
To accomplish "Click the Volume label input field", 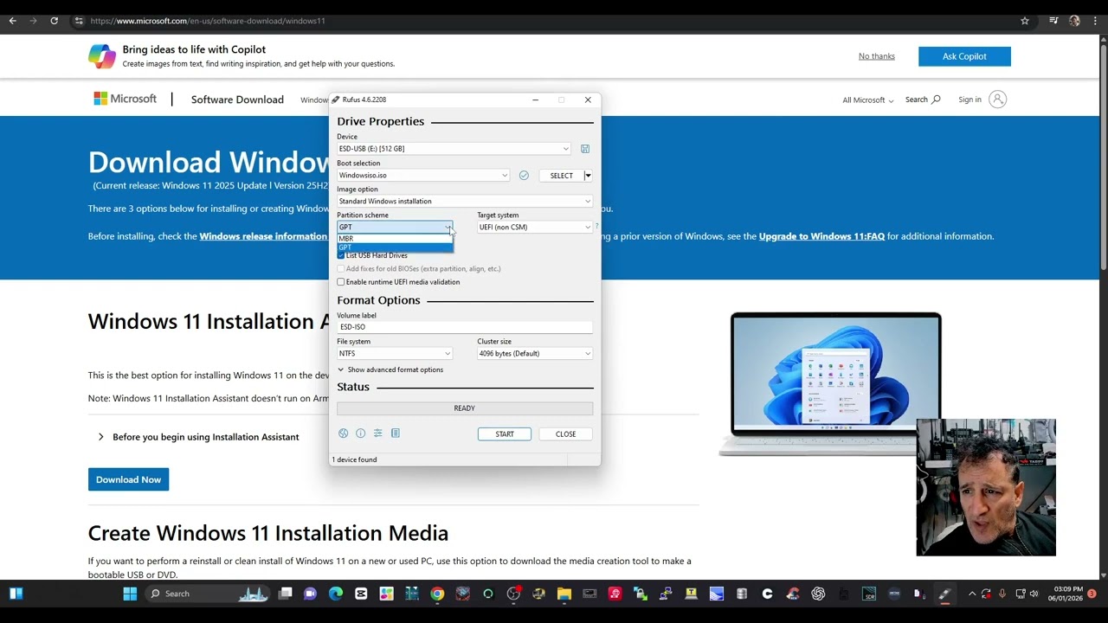I will point(465,327).
